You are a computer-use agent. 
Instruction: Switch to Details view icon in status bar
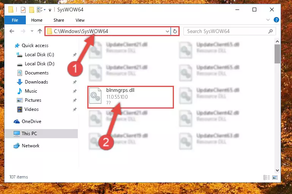click(x=267, y=177)
